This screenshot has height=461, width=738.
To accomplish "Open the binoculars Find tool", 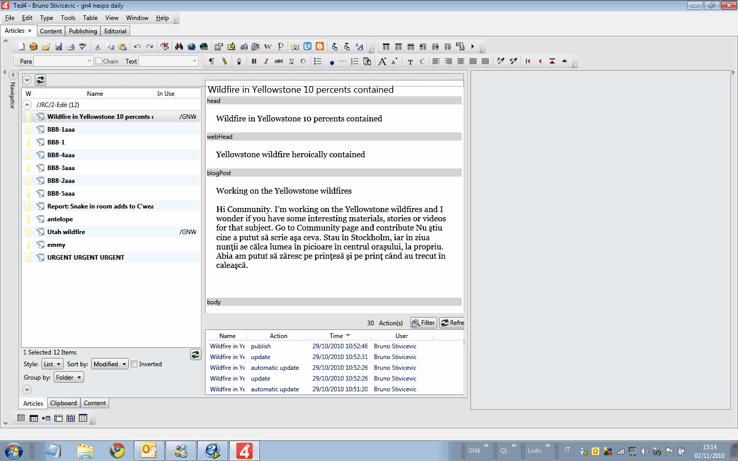I will coord(179,47).
